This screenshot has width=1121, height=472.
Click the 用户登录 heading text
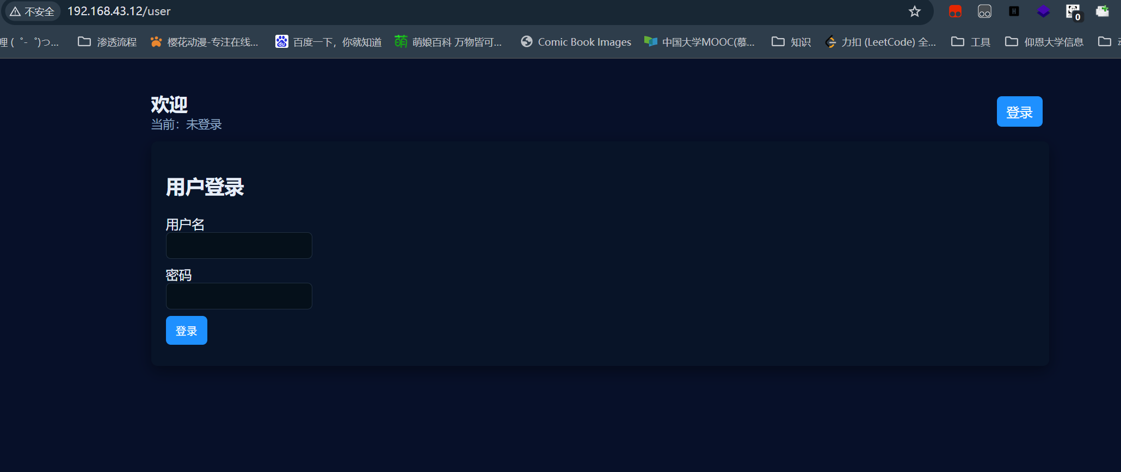tap(205, 187)
